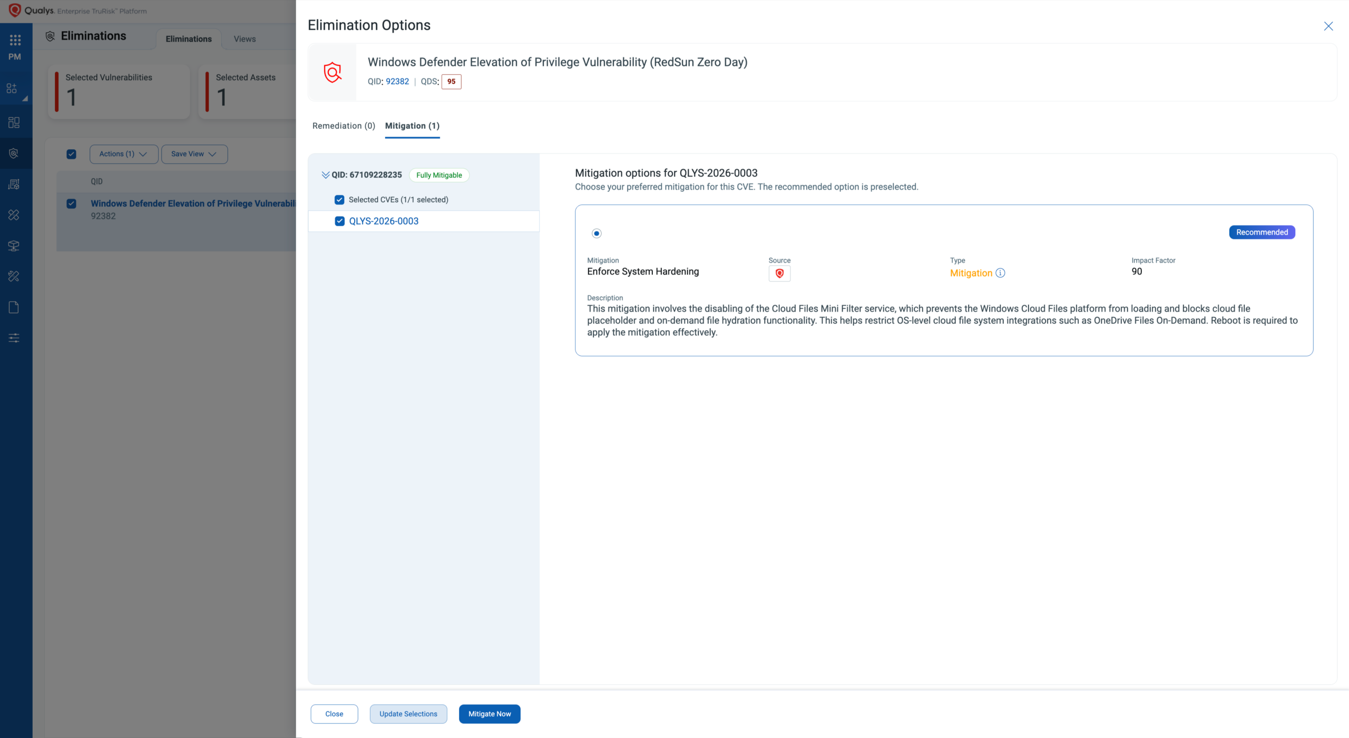Open the jobs list icon in sidebar
The width and height of the screenshot is (1349, 738).
pos(14,184)
